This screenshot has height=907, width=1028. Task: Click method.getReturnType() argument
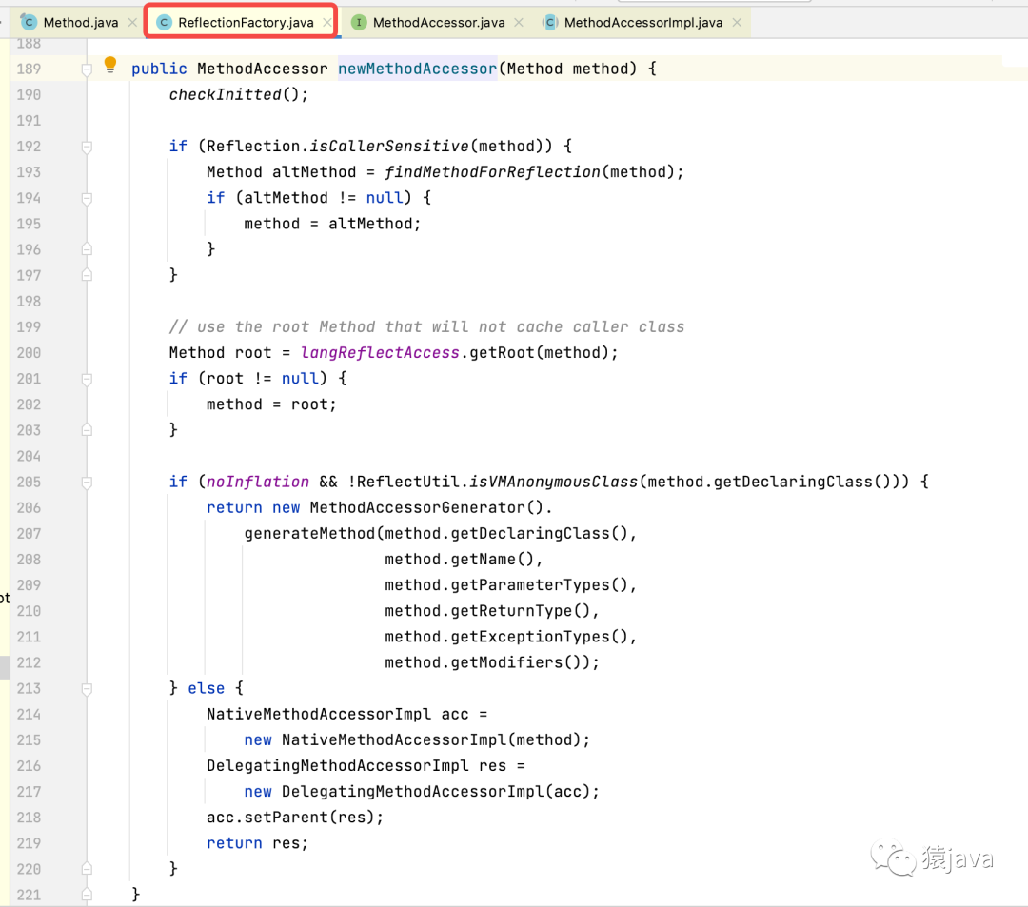(487, 611)
